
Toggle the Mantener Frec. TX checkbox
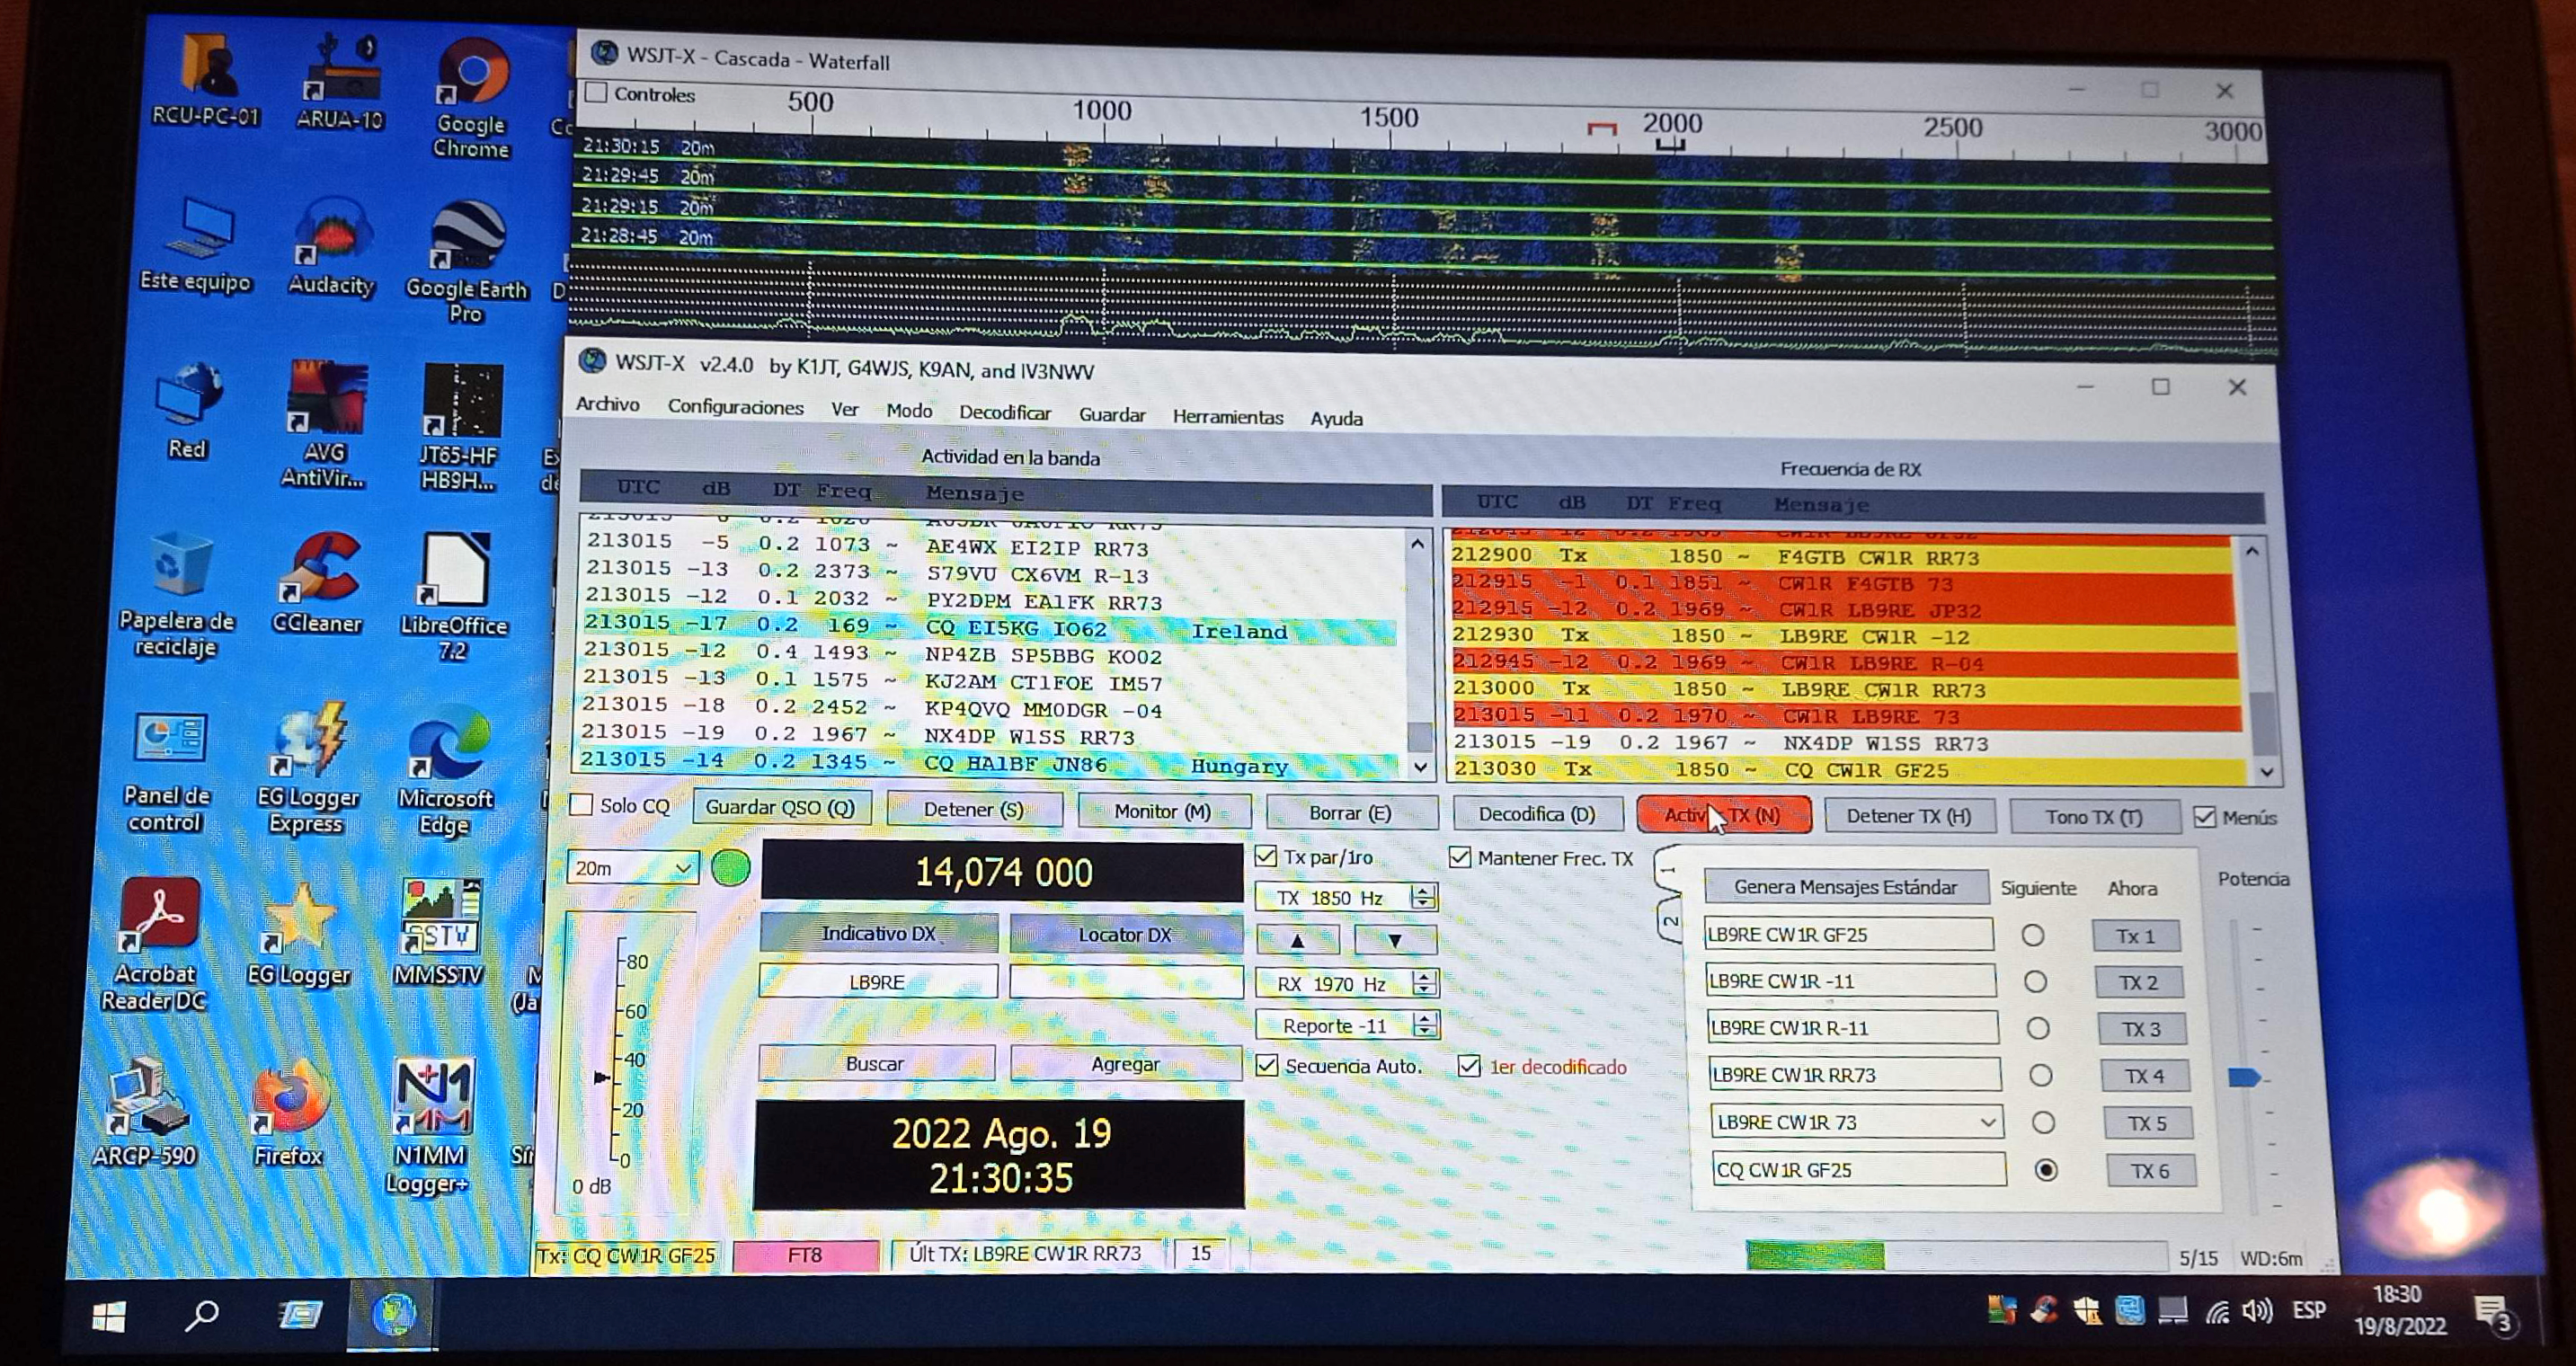pyautogui.click(x=1460, y=857)
